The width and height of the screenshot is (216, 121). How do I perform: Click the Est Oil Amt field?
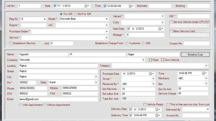point(193,89)
